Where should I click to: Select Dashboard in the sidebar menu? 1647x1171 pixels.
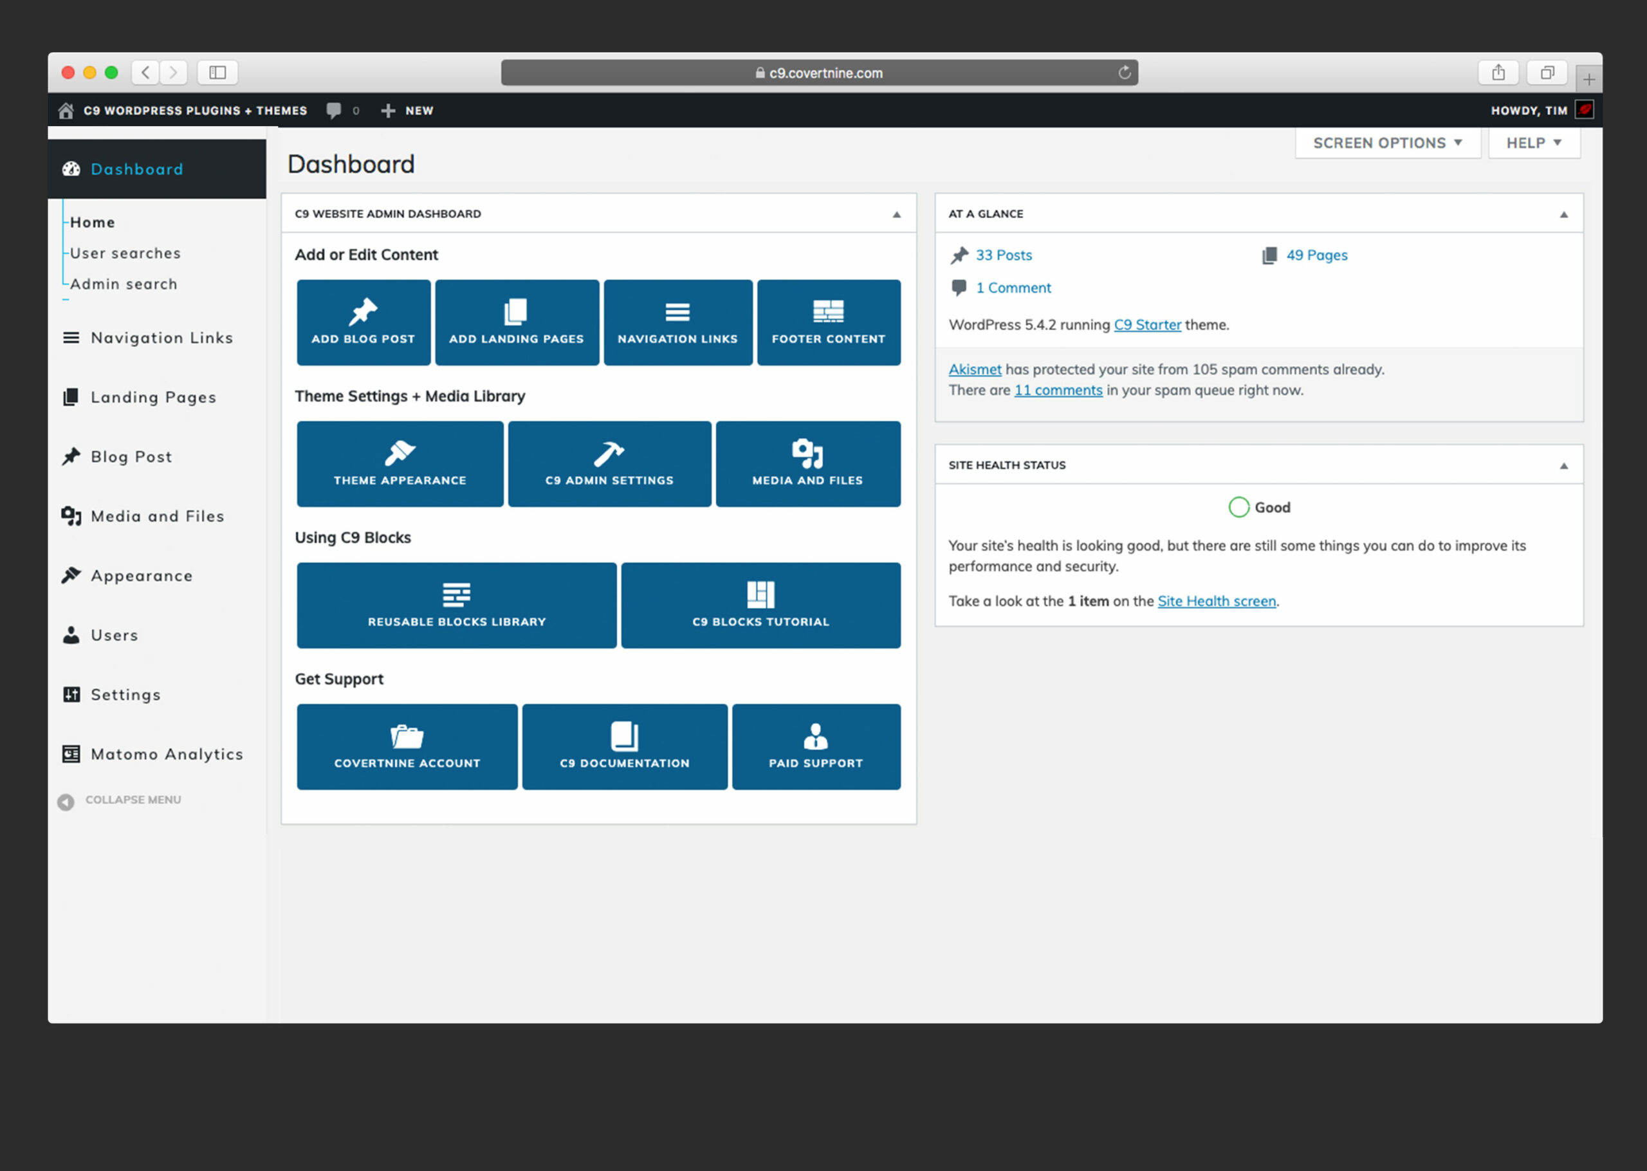[x=157, y=169]
